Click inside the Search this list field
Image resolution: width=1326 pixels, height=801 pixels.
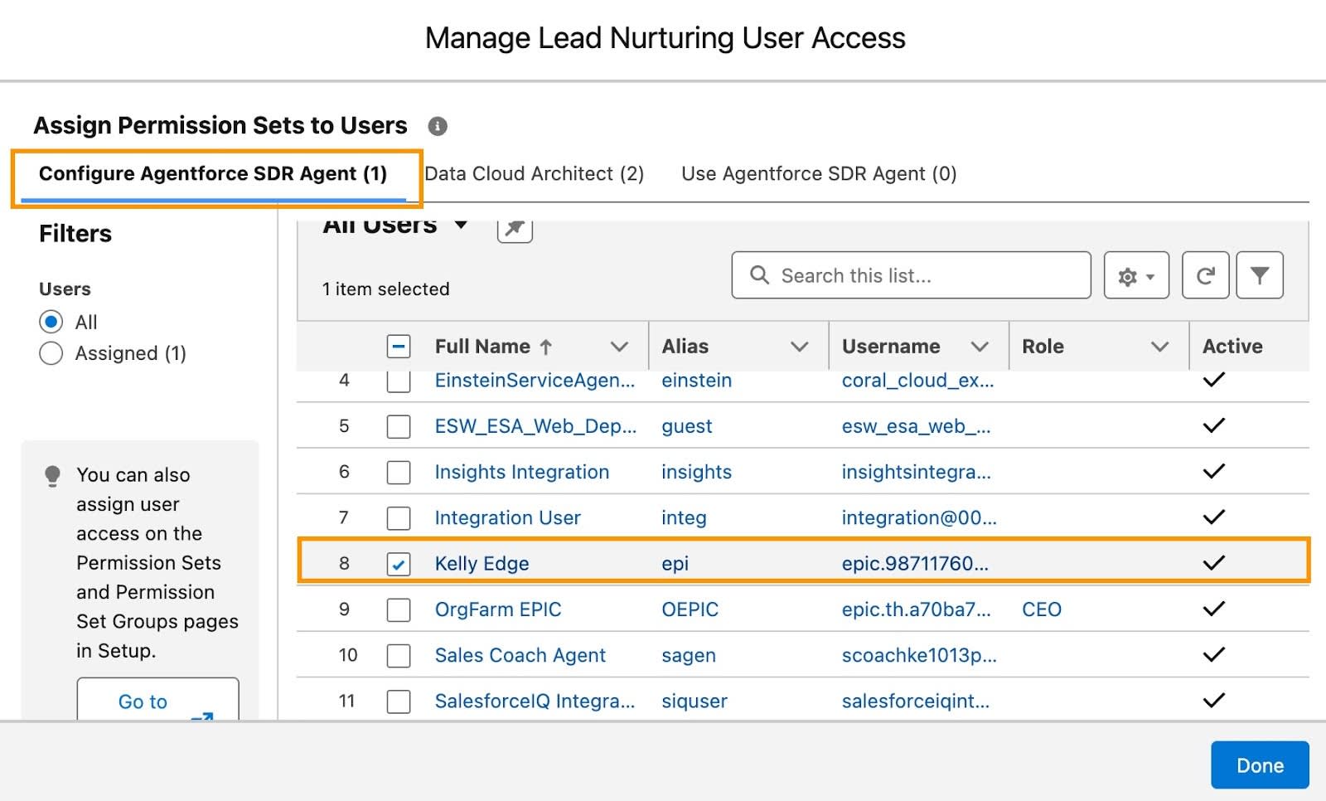pos(878,274)
